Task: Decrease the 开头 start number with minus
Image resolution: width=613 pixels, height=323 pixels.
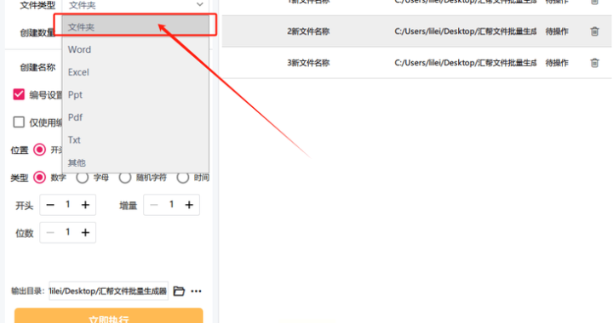Action: pos(50,205)
